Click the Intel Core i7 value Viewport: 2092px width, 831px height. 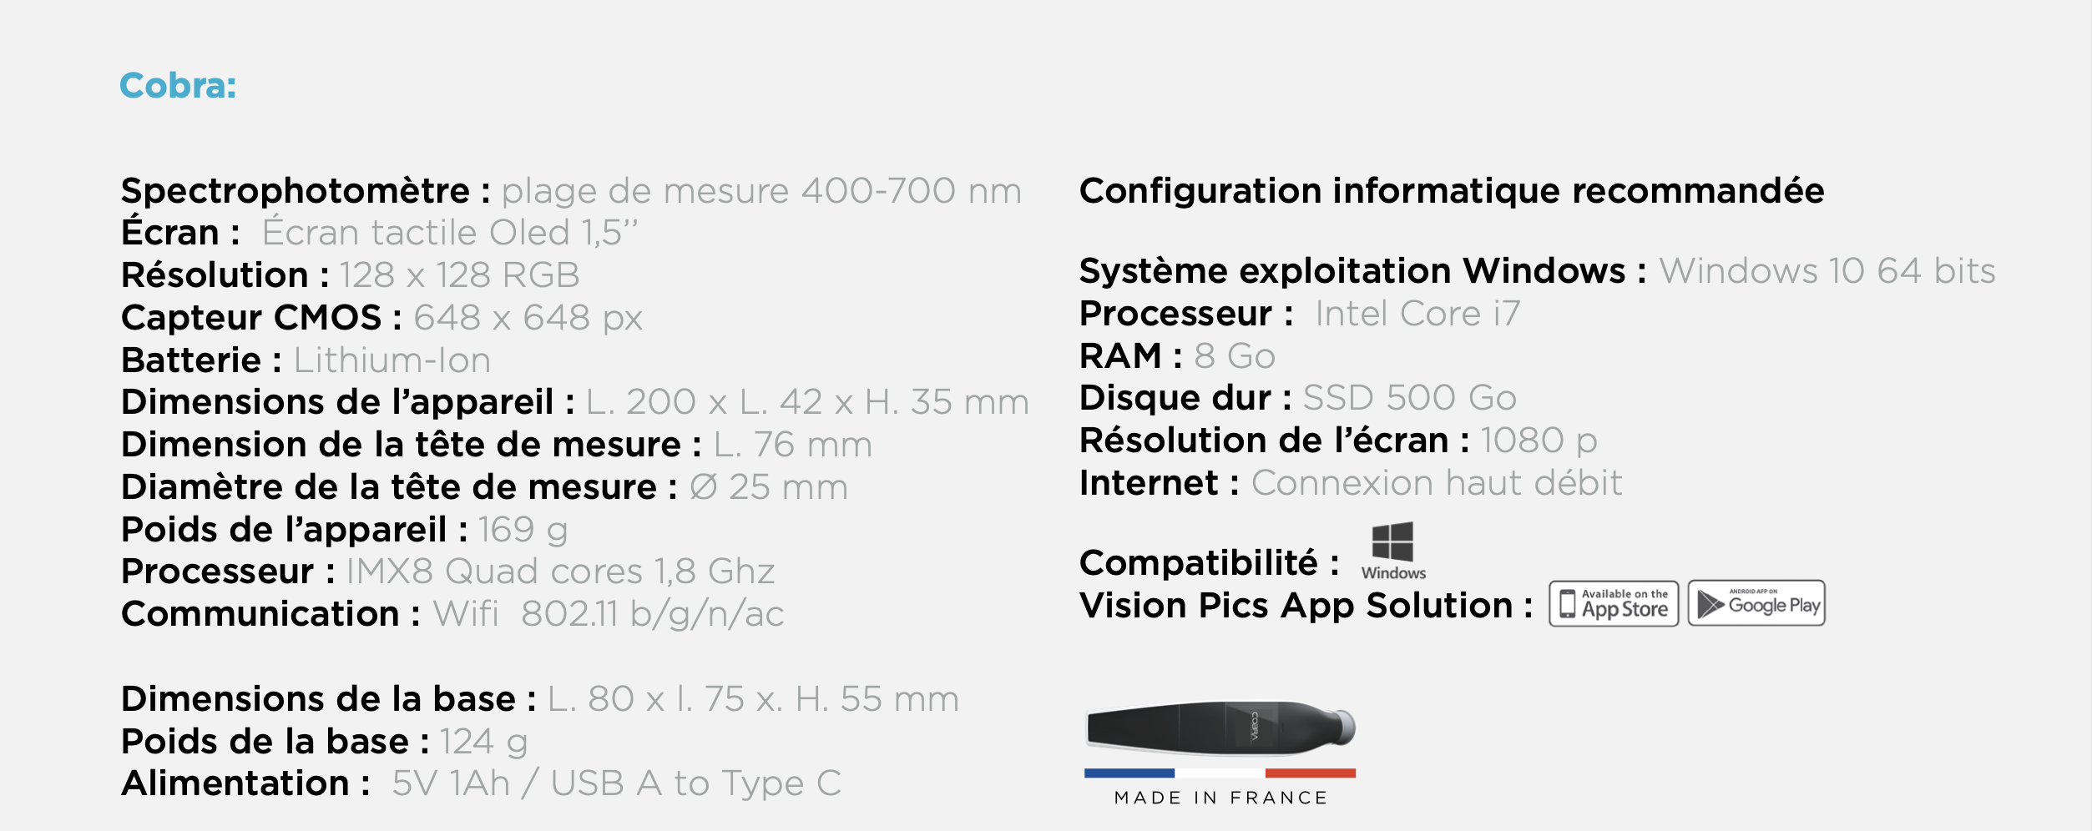[x=1417, y=314]
